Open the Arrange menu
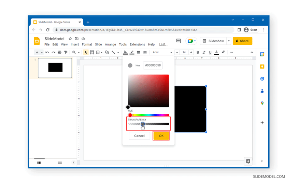 110,44
